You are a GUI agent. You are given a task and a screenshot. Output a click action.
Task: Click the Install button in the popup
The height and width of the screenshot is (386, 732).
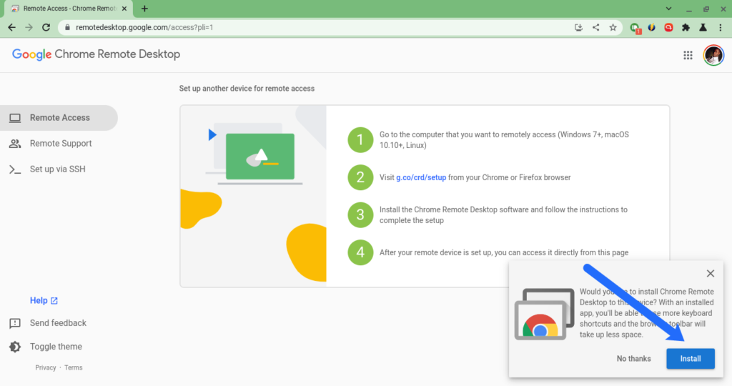690,358
